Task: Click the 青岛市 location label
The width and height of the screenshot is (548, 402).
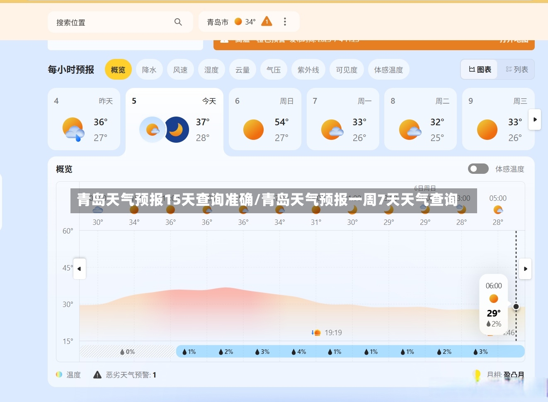Action: pos(218,22)
